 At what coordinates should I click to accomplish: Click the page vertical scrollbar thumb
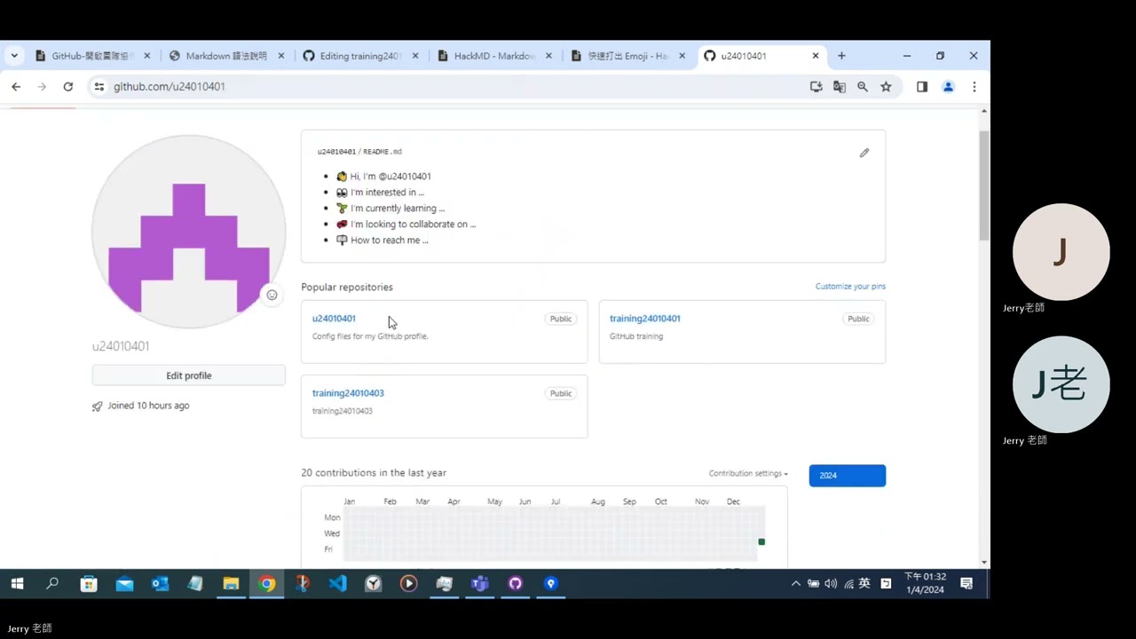pos(983,185)
